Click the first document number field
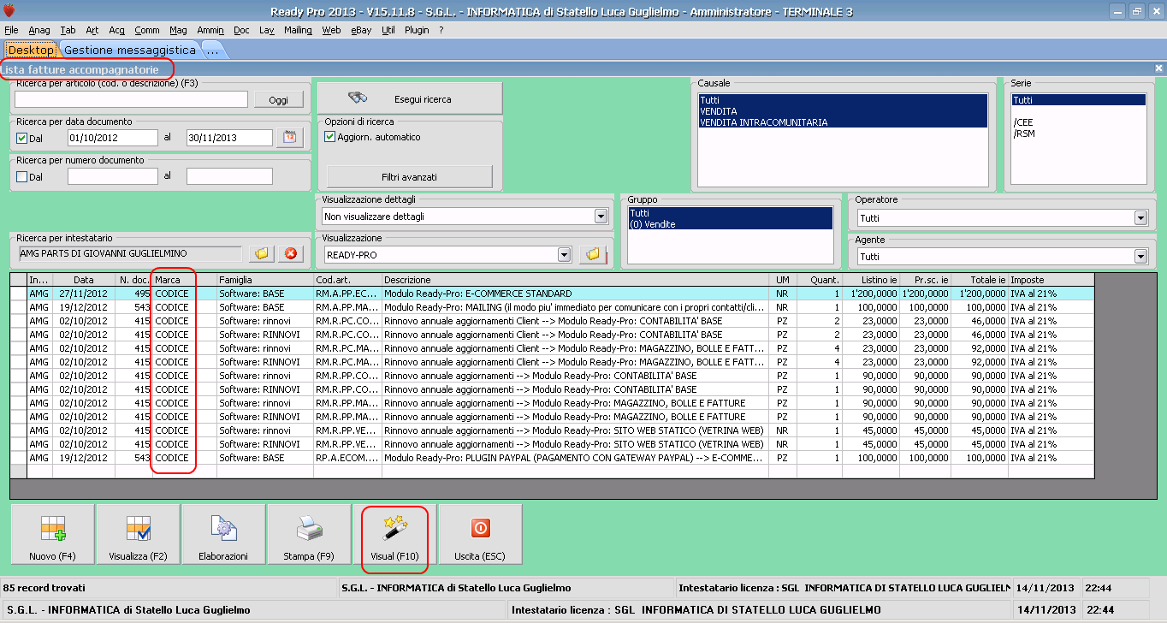1167x623 pixels. pos(113,176)
